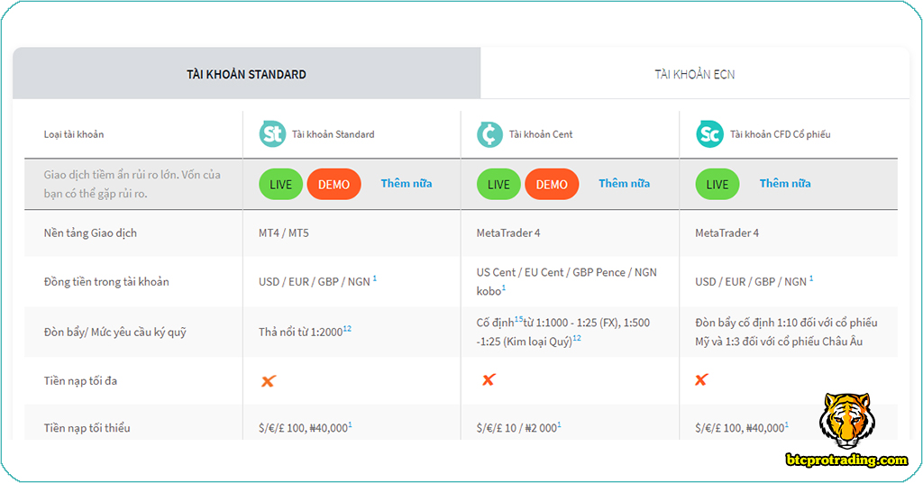Open Thêm nữa link for Standard account

[x=407, y=184]
